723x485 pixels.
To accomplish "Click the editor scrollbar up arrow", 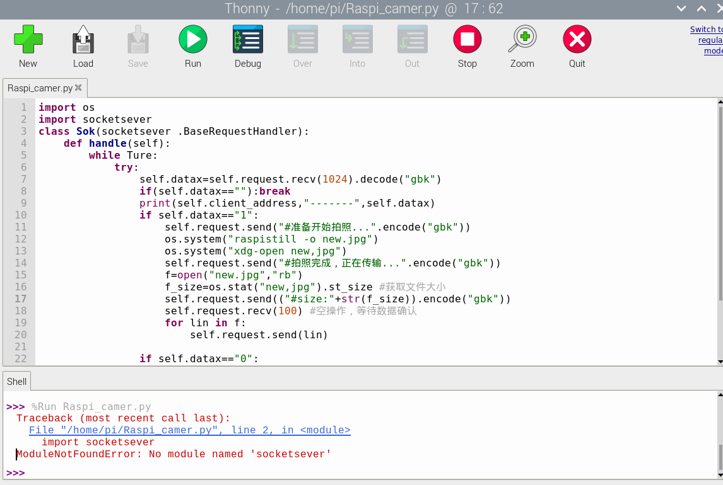I will pyautogui.click(x=720, y=101).
